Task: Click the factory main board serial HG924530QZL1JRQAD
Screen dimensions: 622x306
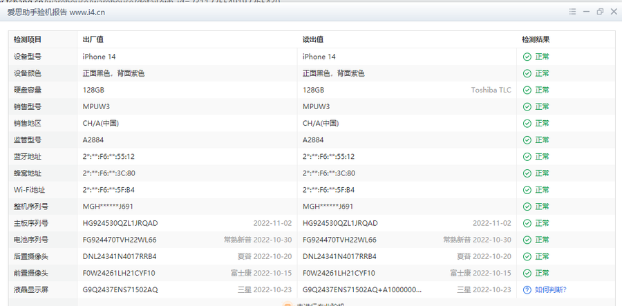Action: [x=120, y=223]
